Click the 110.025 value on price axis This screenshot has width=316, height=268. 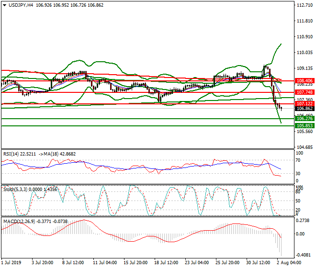(305, 53)
